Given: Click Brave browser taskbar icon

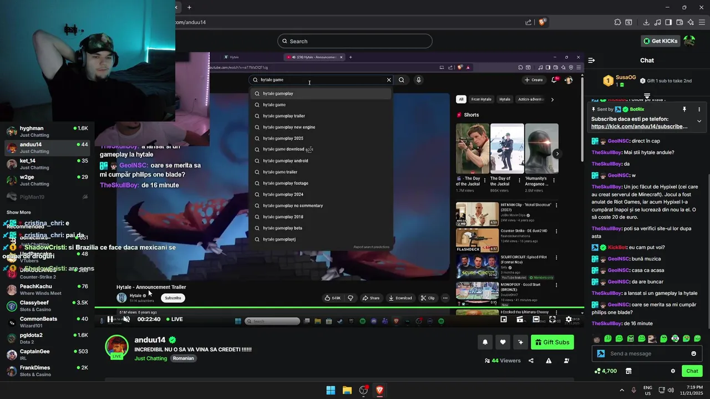Looking at the screenshot, I should pyautogui.click(x=379, y=390).
